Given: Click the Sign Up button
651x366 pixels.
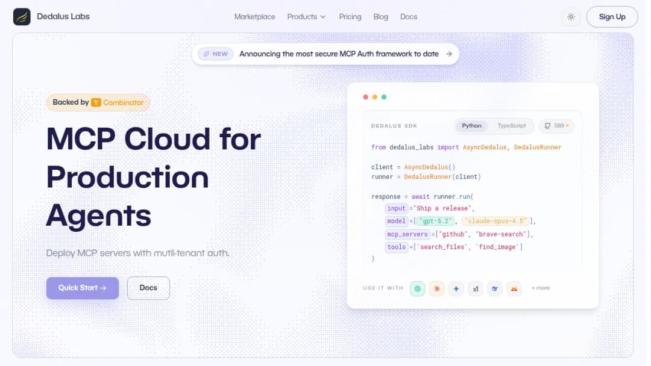Looking at the screenshot, I should 612,17.
